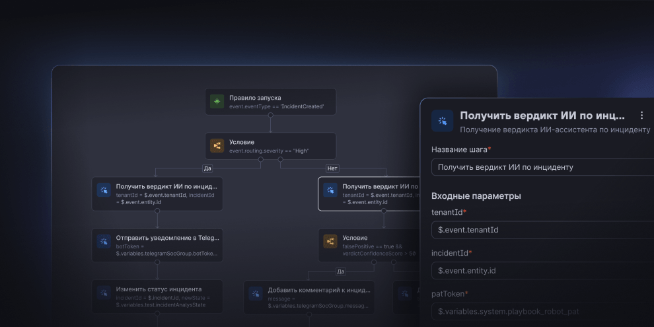Image resolution: width=654 pixels, height=327 pixels.
Task: Click the patToken input field
Action: pos(542,311)
